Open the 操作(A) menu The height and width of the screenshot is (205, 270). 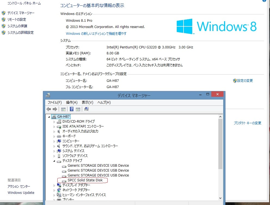click(72, 102)
